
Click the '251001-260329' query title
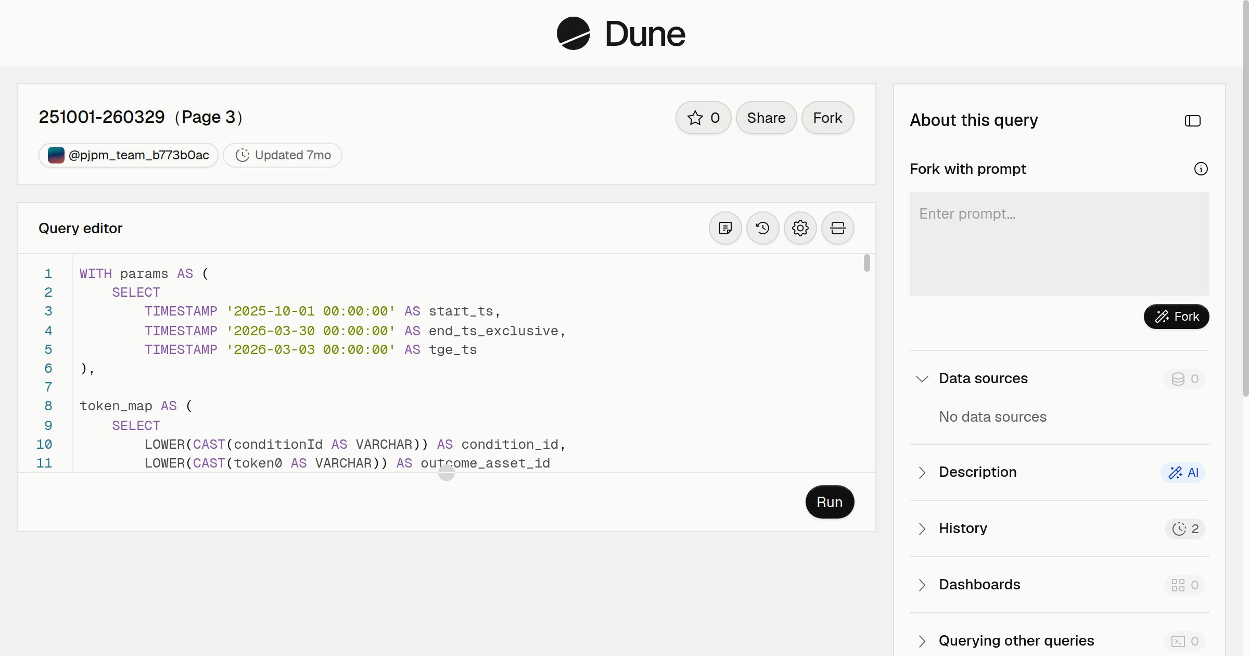102,117
